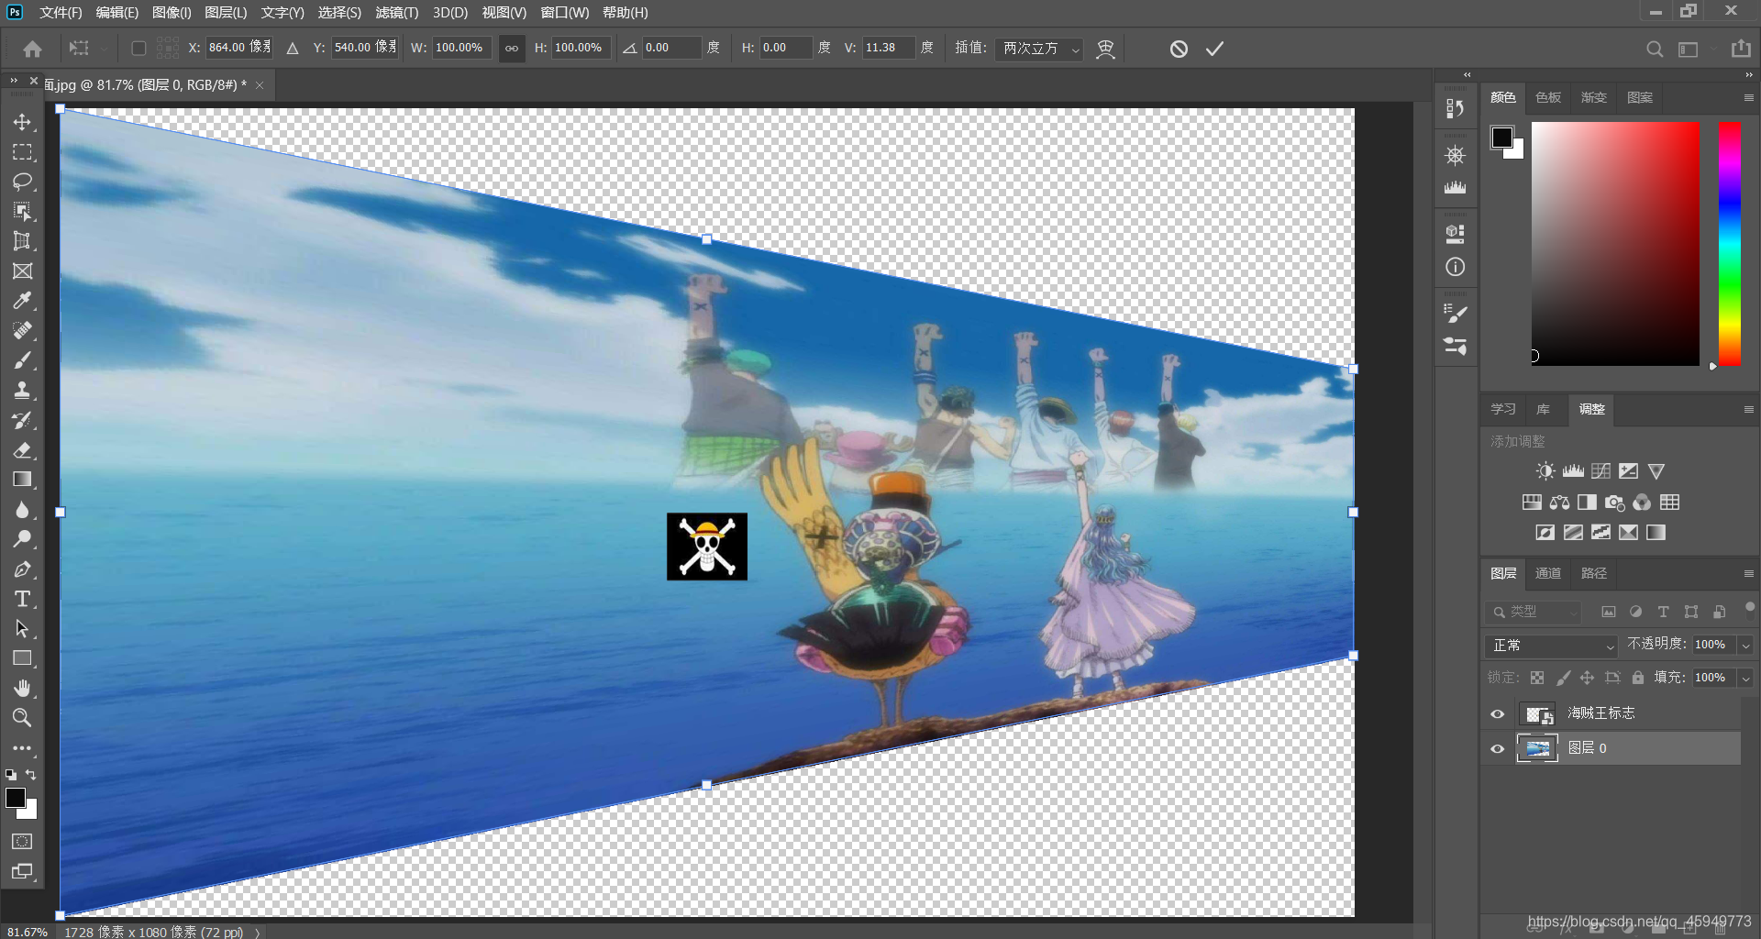Click the Home icon in options bar
This screenshot has height=939, width=1761.
pos(32,49)
